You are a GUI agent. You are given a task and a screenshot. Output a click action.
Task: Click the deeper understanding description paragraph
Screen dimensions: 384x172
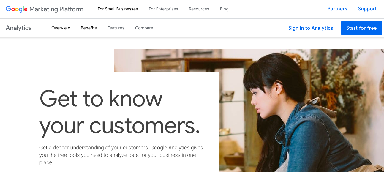tap(121, 155)
